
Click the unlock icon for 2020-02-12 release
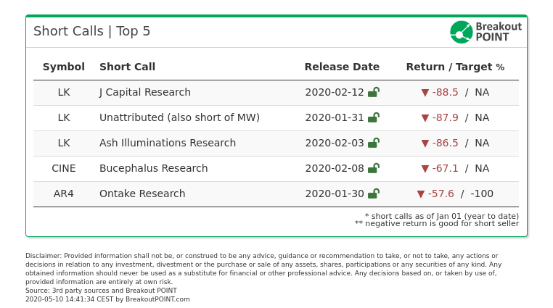[x=374, y=92]
